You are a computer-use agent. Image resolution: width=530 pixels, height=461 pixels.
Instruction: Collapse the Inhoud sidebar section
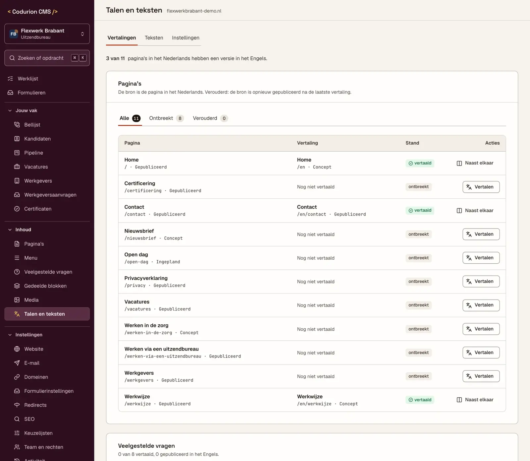coord(20,230)
